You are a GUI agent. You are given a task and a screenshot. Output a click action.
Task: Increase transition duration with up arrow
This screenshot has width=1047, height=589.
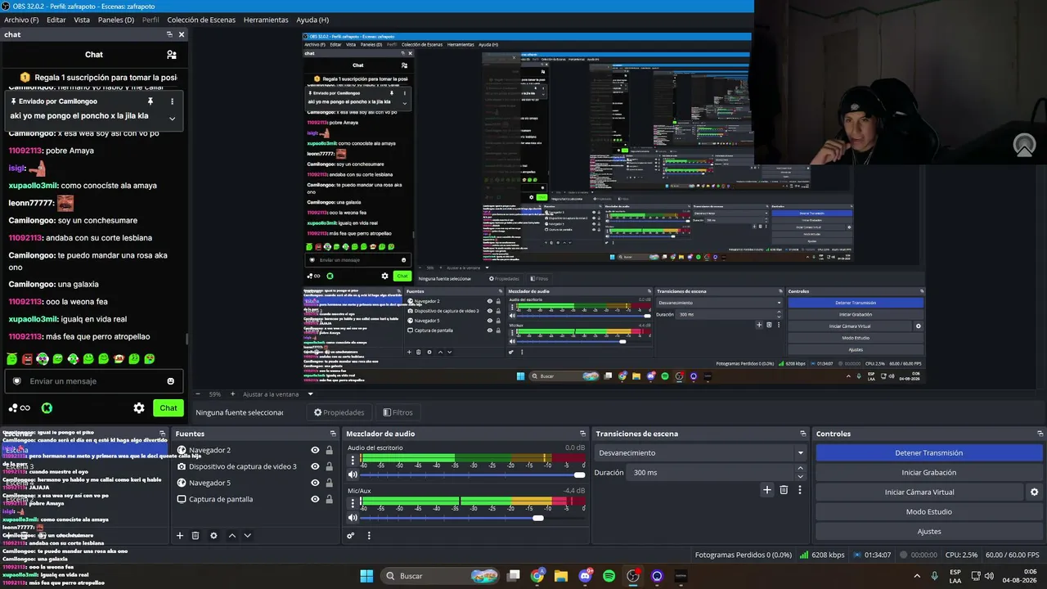(x=800, y=469)
